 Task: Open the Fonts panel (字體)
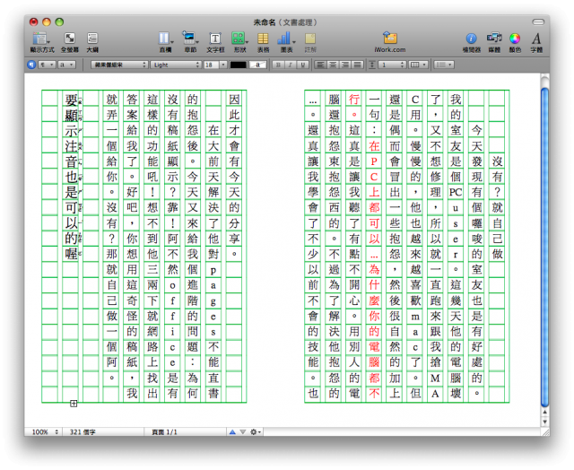[x=536, y=42]
